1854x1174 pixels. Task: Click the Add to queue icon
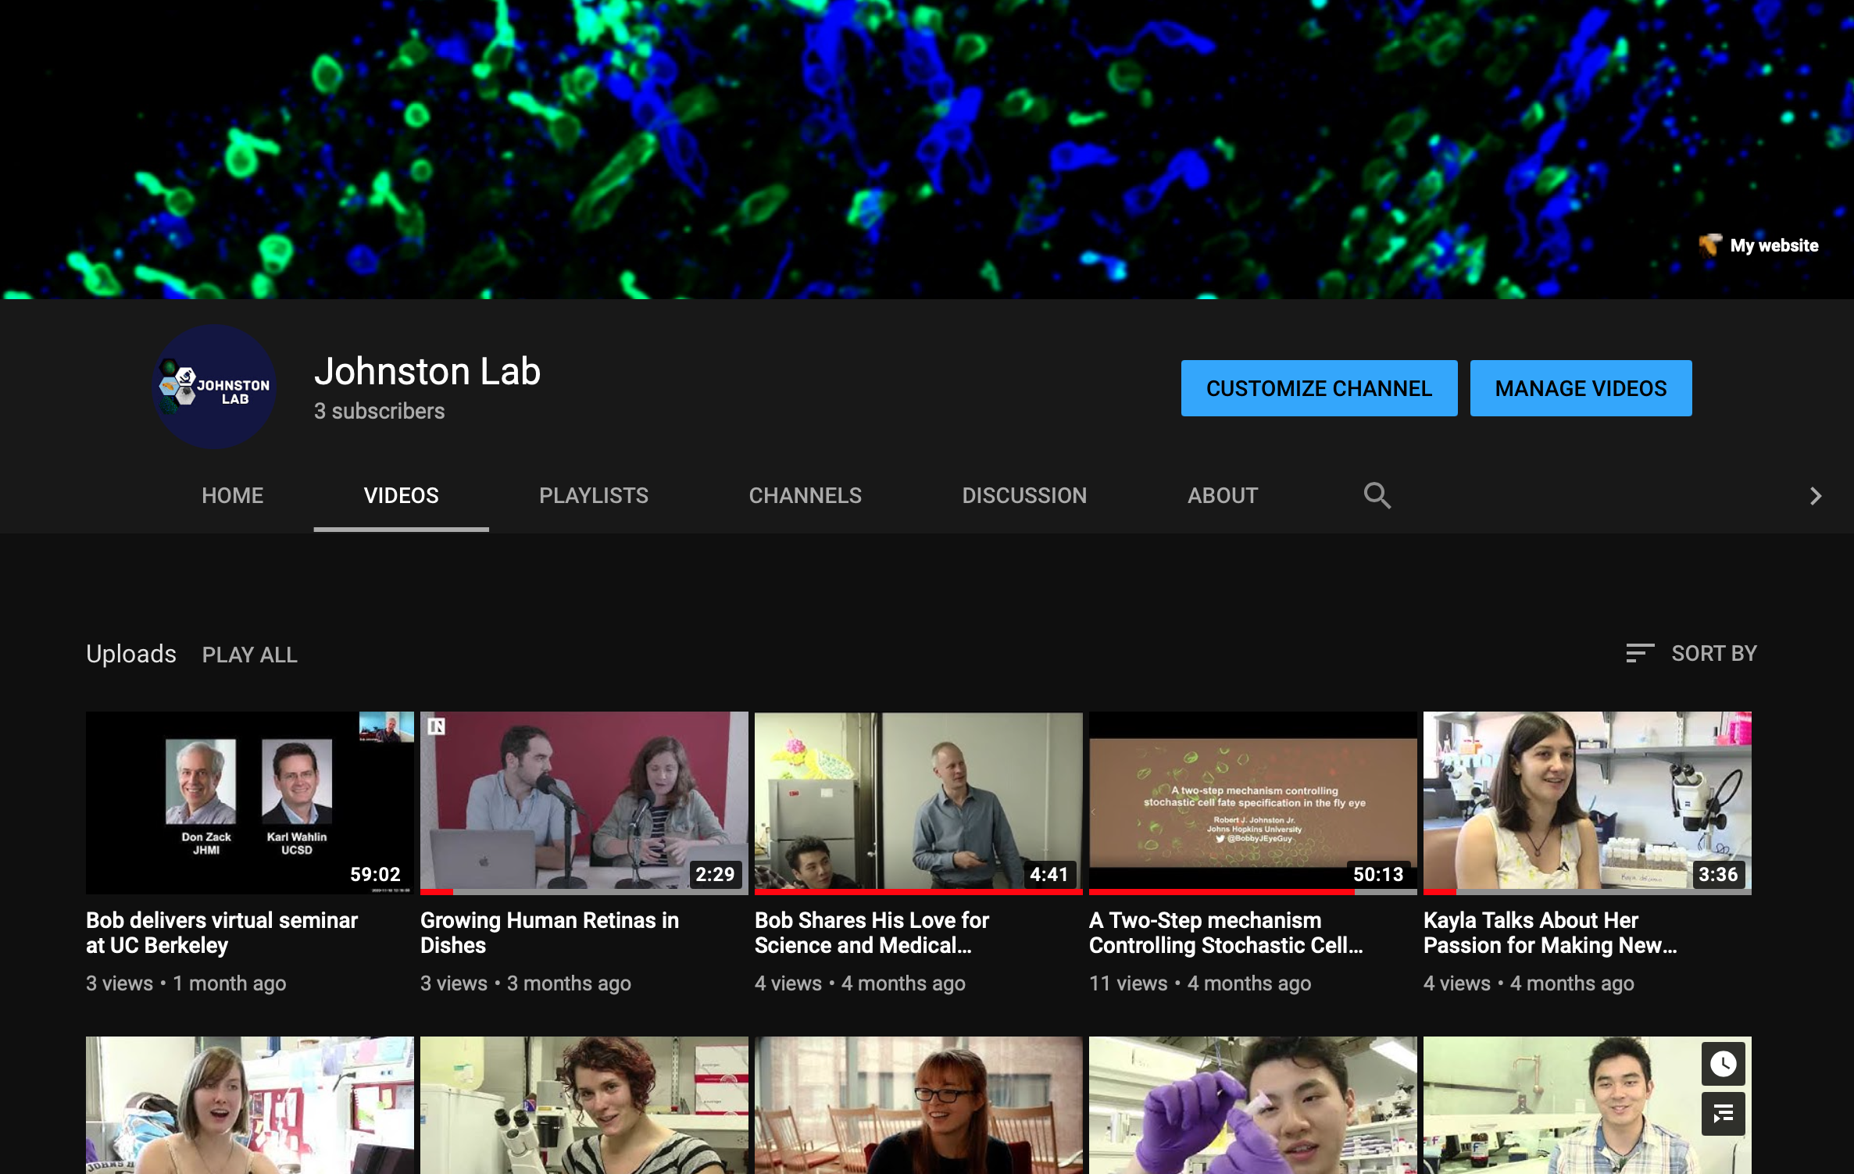1723,1114
